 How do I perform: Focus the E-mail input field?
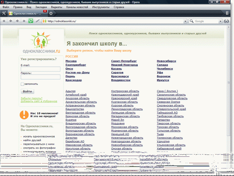(41, 69)
